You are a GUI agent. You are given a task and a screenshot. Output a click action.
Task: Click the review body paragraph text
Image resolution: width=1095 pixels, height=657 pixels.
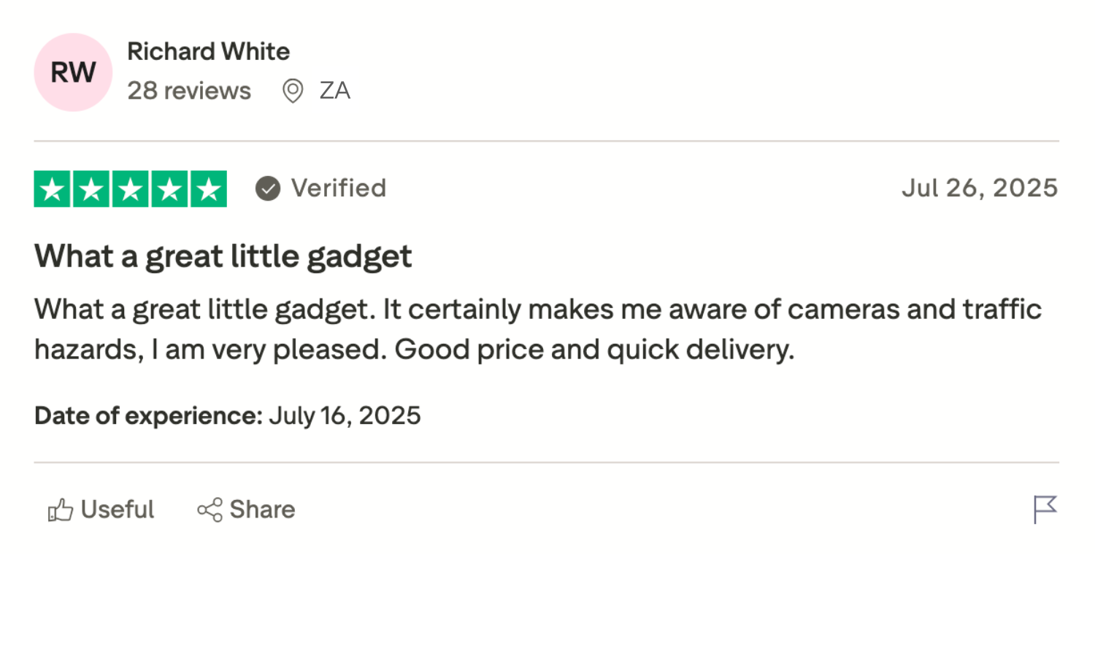538,329
